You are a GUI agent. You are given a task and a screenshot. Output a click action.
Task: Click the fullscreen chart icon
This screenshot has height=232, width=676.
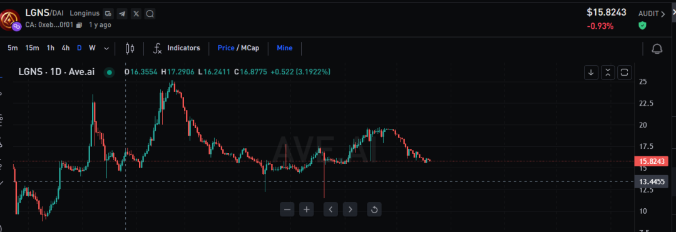coord(624,73)
